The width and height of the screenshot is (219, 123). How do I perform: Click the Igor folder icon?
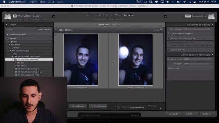18,63
